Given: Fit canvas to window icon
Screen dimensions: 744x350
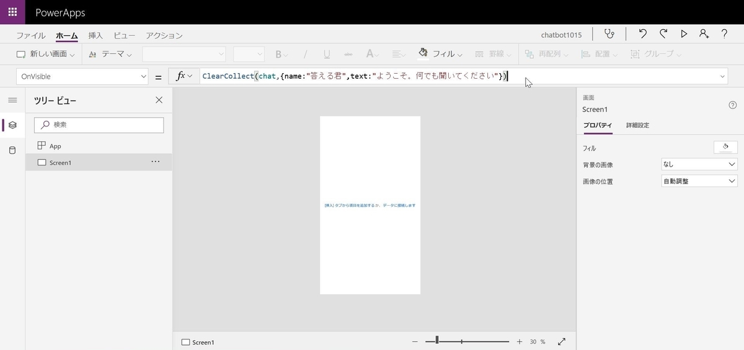Looking at the screenshot, I should (562, 341).
